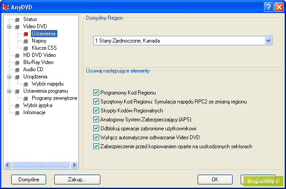Image resolution: width=286 pixels, height=189 pixels.
Task: Click the gray square icon beside Video DVD
Action: click(17, 27)
